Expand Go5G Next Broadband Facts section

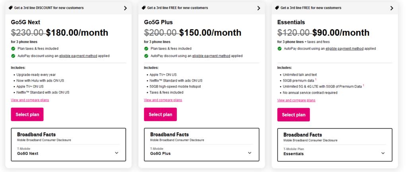[116, 153]
